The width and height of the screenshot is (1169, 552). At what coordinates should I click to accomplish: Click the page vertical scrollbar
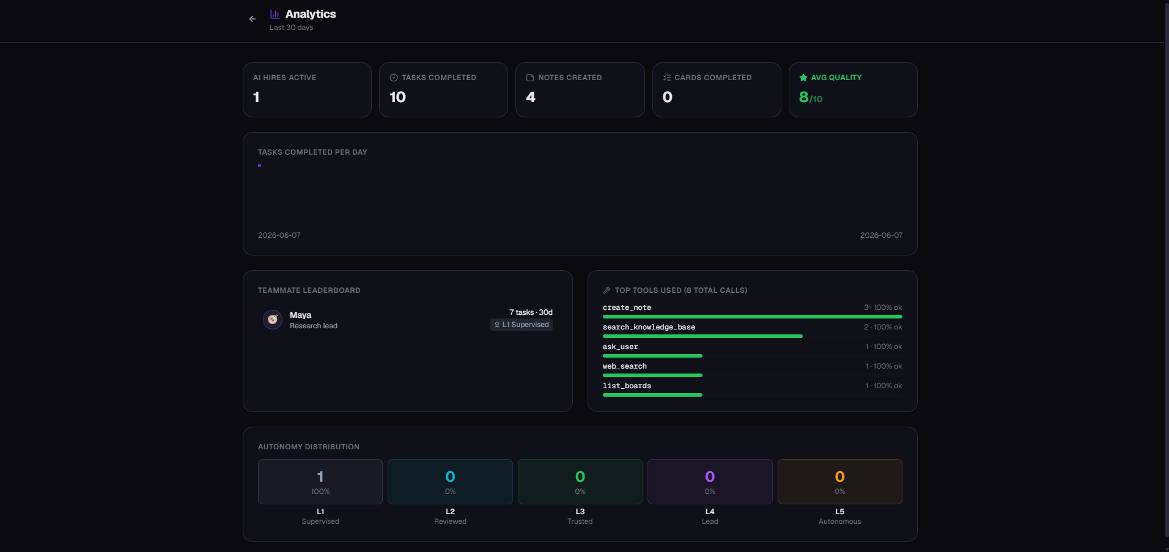tap(1167, 269)
